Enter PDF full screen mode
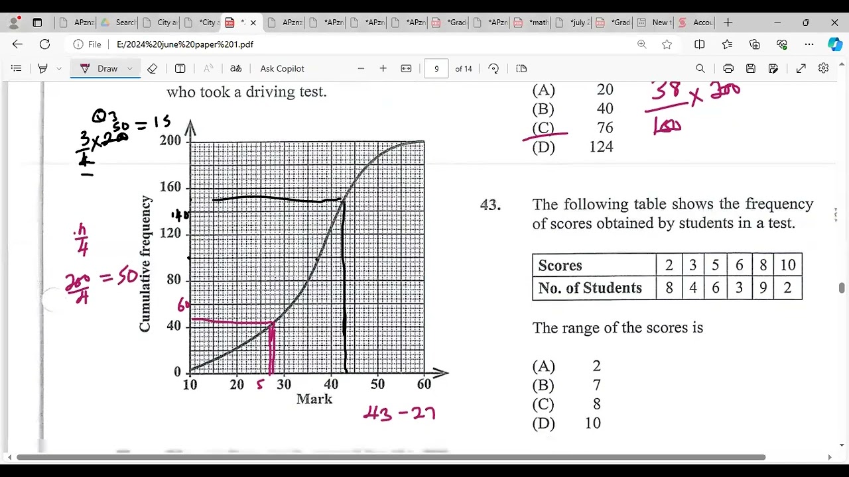 (x=801, y=68)
